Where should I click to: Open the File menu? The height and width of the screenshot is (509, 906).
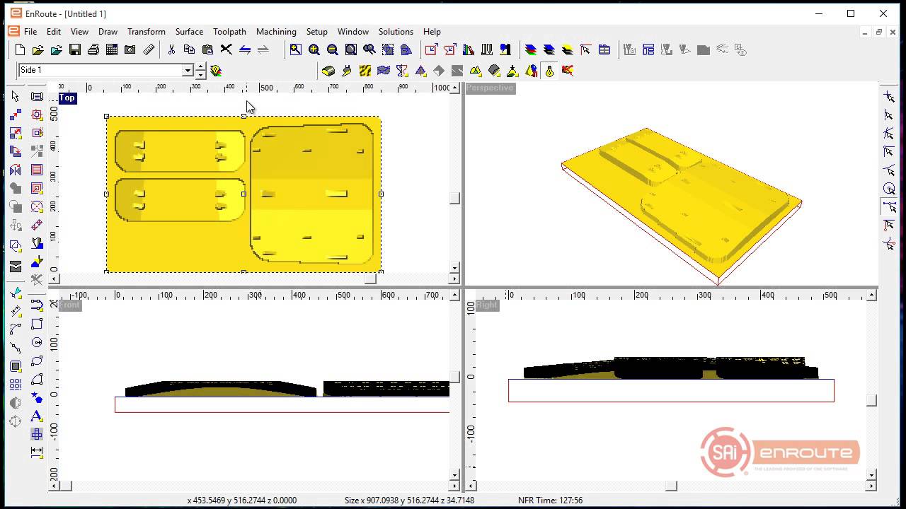click(30, 32)
